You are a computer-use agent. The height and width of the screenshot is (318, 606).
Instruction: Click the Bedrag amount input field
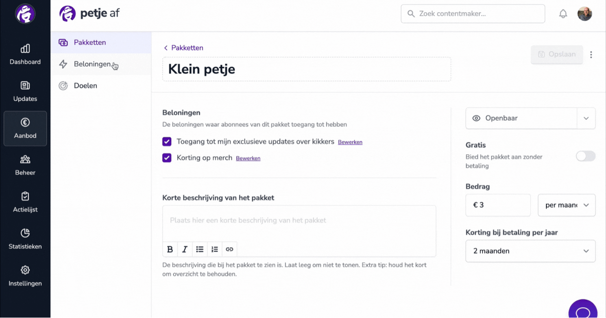(498, 205)
